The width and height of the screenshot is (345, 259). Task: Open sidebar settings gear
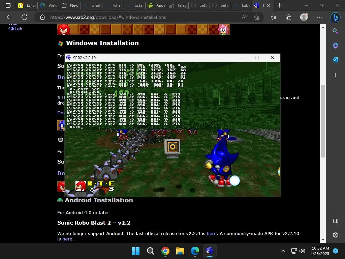[x=336, y=235]
